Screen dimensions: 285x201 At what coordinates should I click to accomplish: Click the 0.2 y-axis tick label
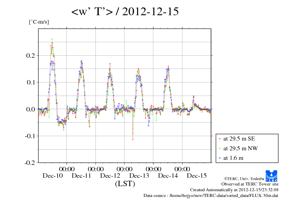(x=30, y=55)
